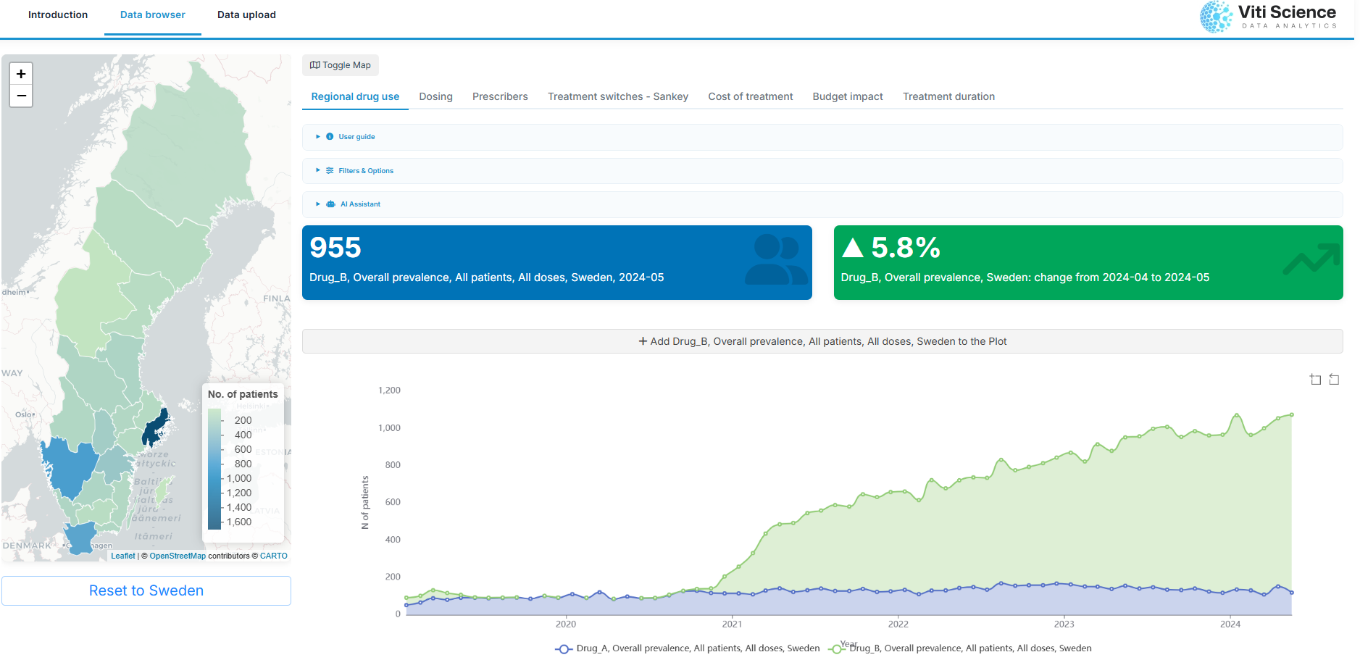Click the 1,600 legend value
1360x660 pixels.
tap(239, 522)
